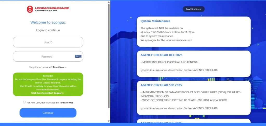Click 'due to system maintenance.' line
The image size is (266, 126).
[157, 36]
